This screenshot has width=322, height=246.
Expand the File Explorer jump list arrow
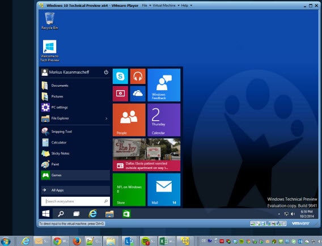[106, 118]
